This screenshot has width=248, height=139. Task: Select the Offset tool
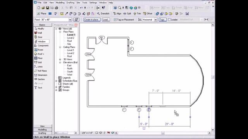point(148,14)
